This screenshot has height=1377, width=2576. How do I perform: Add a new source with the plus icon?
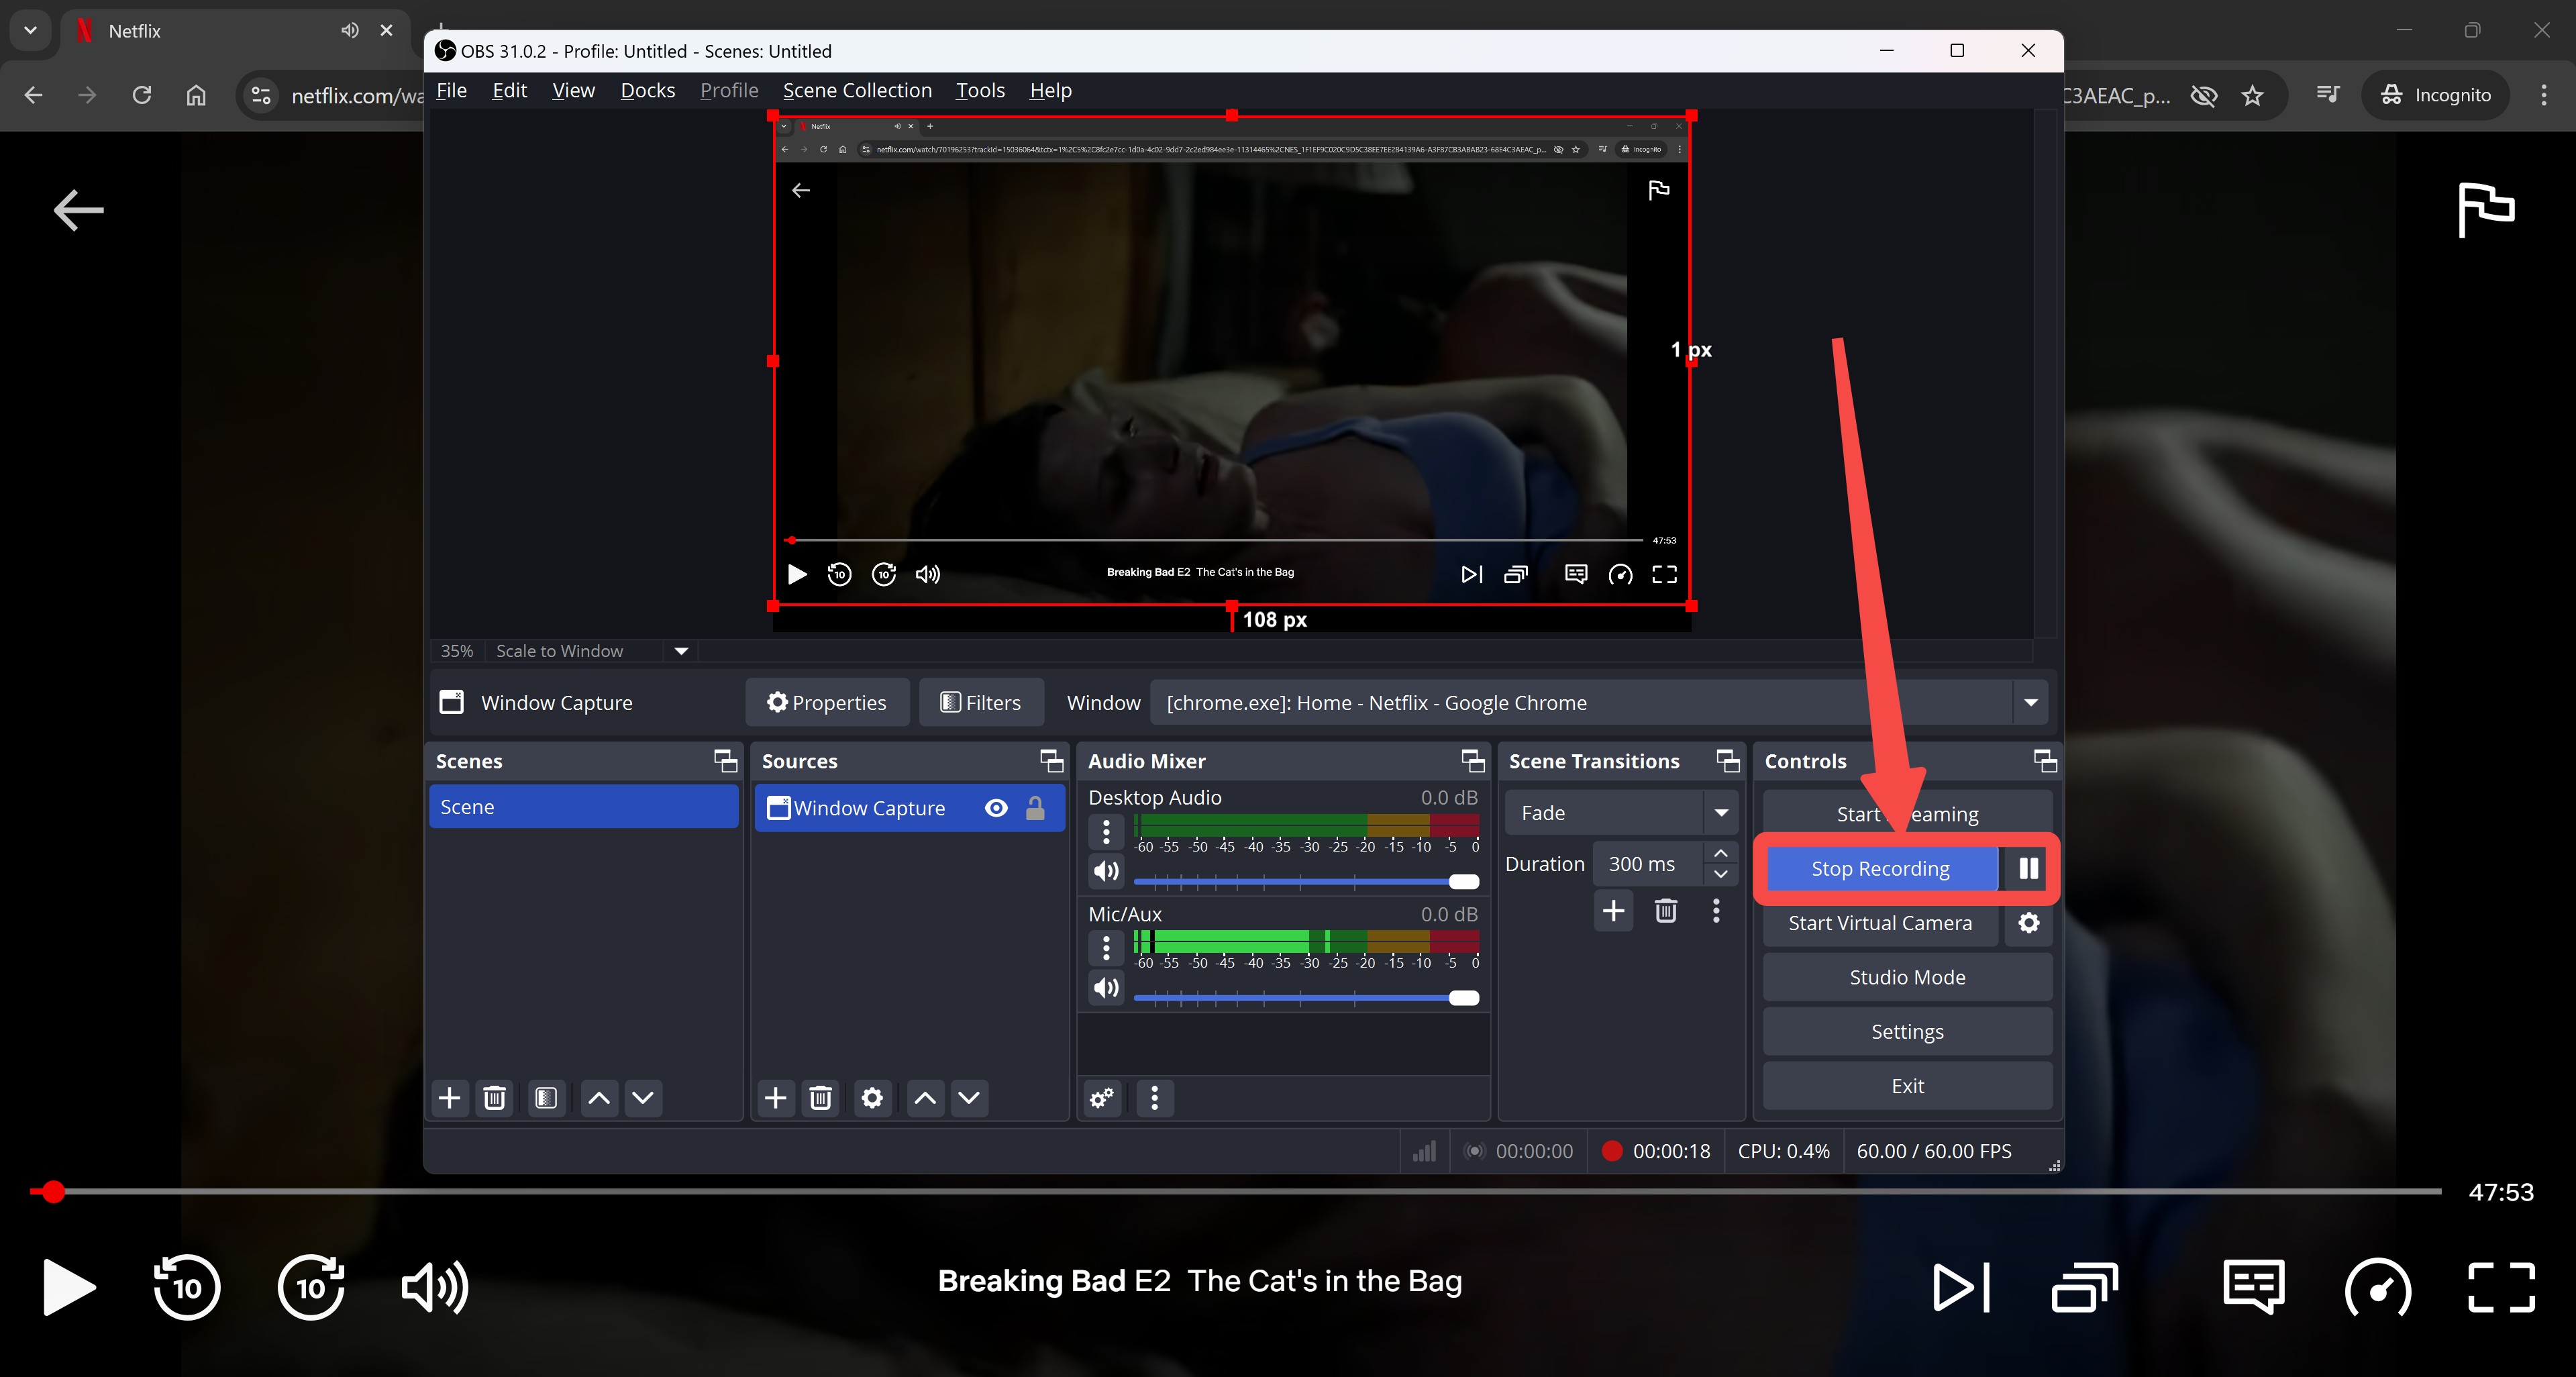pyautogui.click(x=775, y=1098)
